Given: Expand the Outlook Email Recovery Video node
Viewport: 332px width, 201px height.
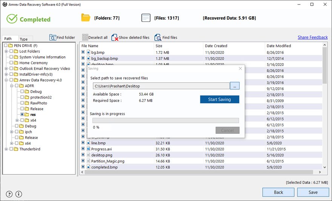Looking at the screenshot, I should (x=6, y=68).
